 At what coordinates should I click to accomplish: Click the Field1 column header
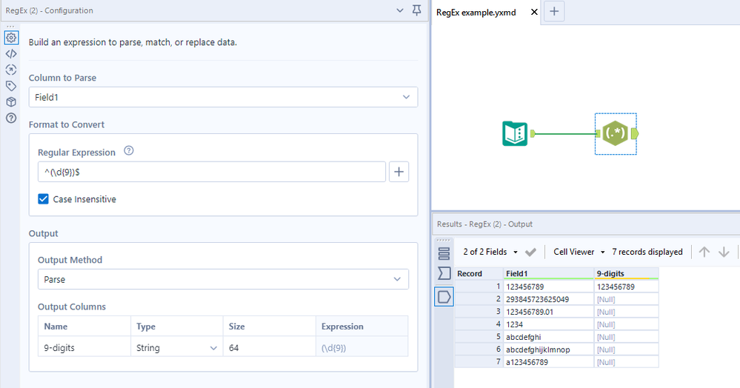[x=549, y=274]
